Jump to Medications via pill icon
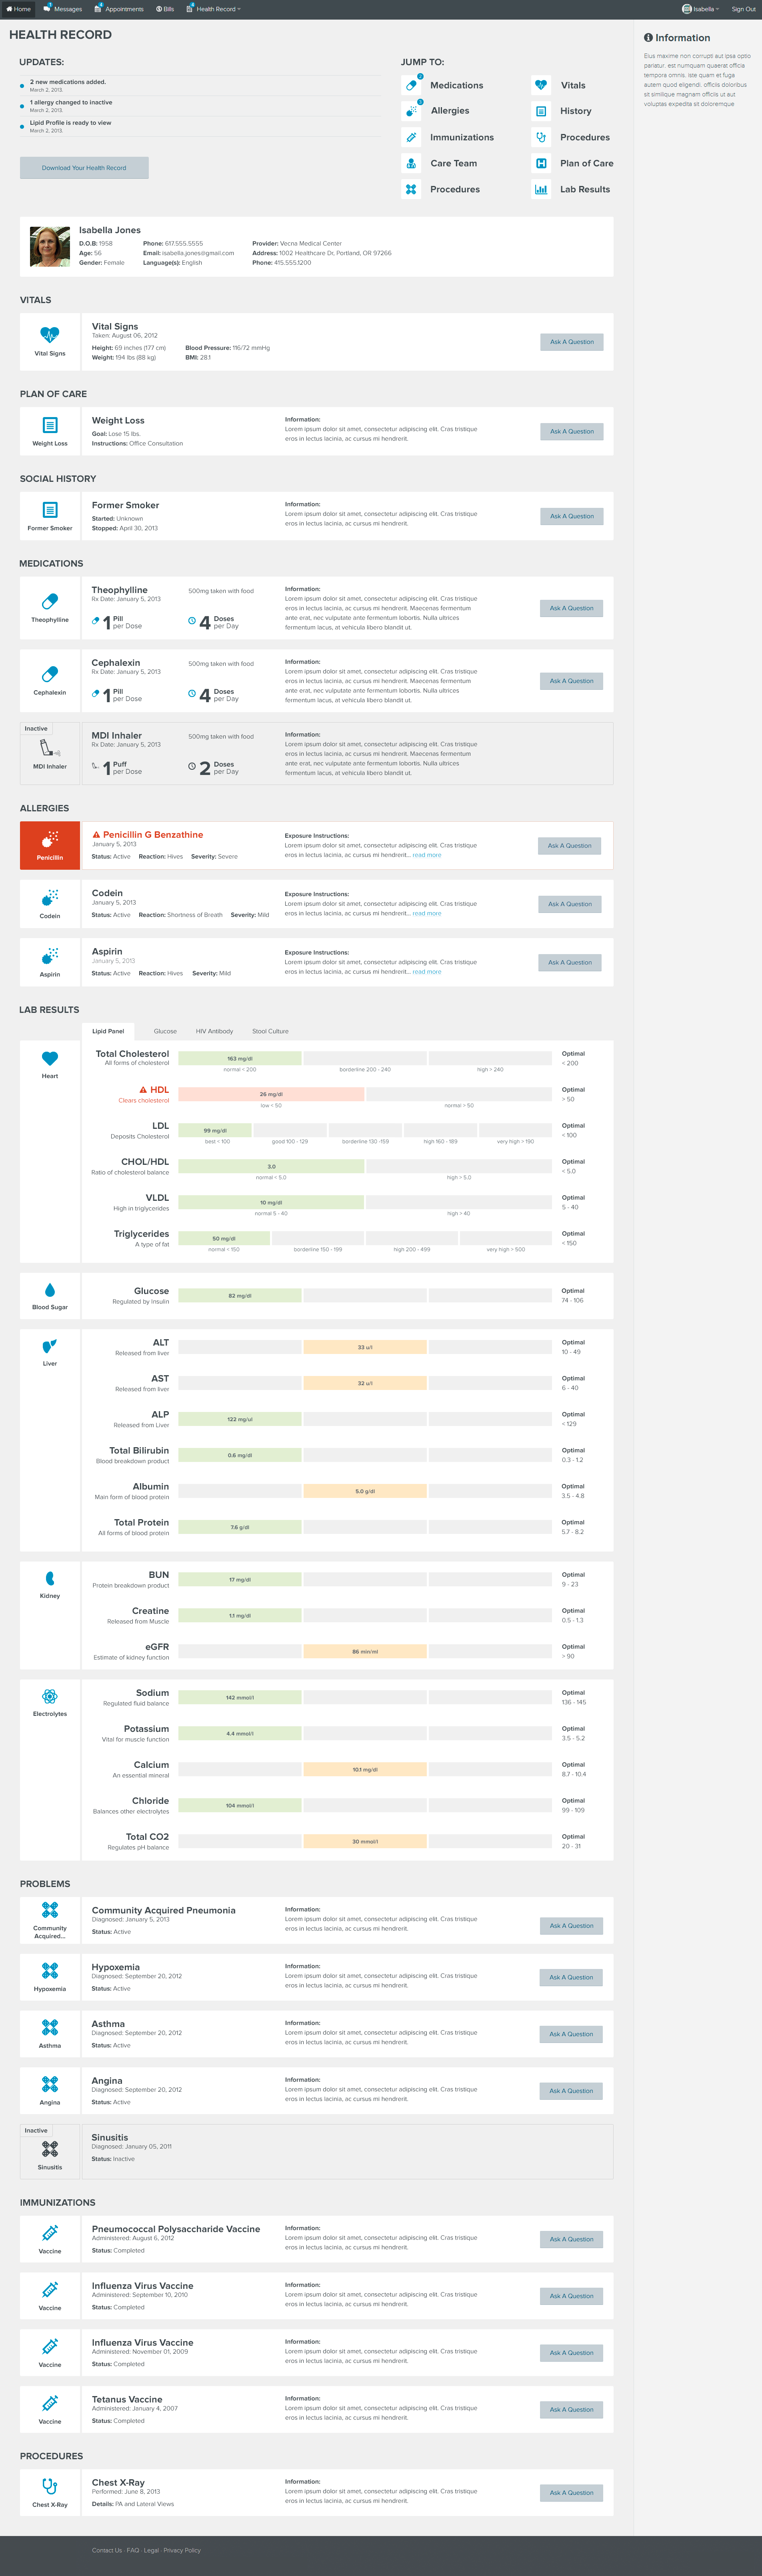The width and height of the screenshot is (762, 2576). tap(411, 85)
